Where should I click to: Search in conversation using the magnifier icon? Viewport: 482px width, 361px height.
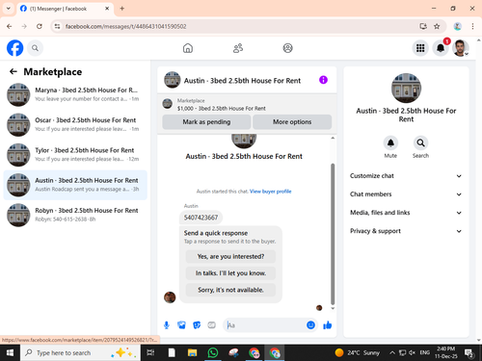point(420,142)
